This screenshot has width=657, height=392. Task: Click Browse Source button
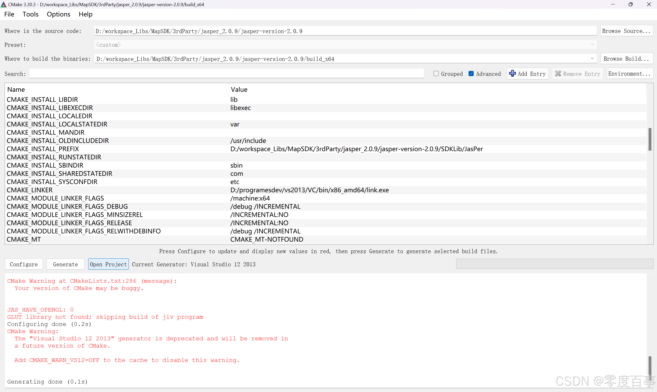coord(626,31)
